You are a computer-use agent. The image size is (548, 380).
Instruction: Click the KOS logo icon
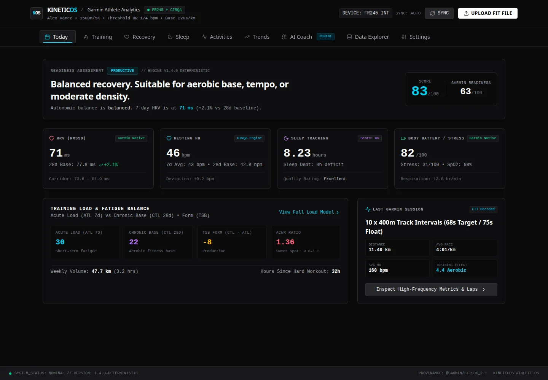[37, 13]
